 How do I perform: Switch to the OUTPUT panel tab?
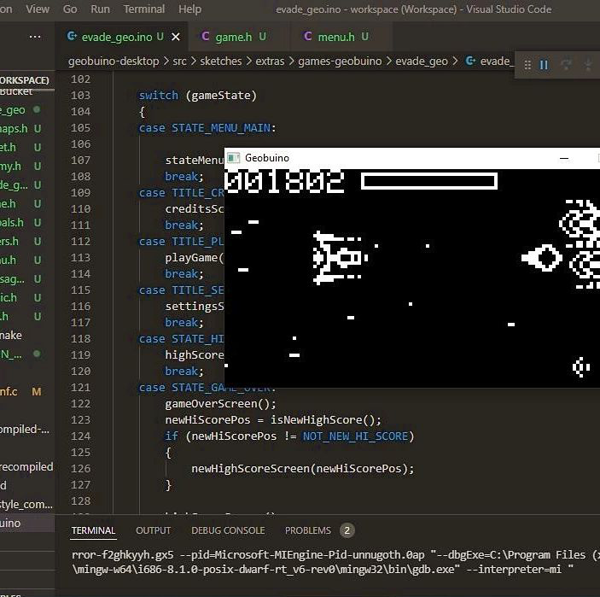point(153,530)
